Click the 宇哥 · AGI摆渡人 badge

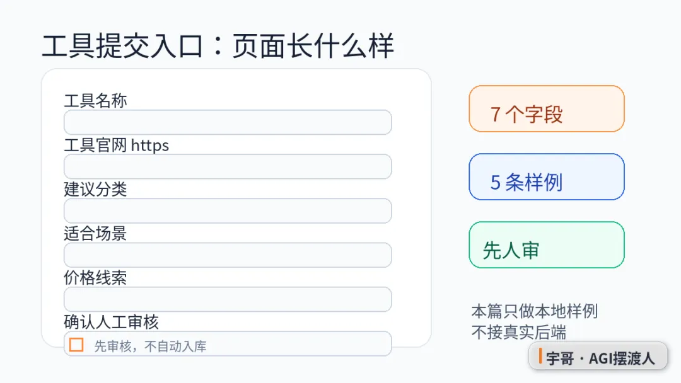[x=598, y=357]
